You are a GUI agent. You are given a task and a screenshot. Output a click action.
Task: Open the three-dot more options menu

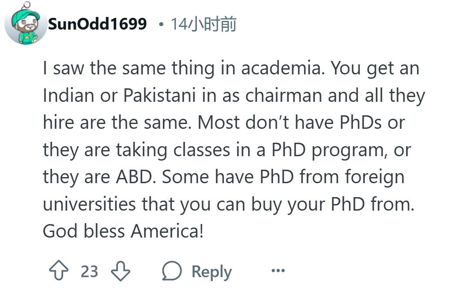coord(278,271)
